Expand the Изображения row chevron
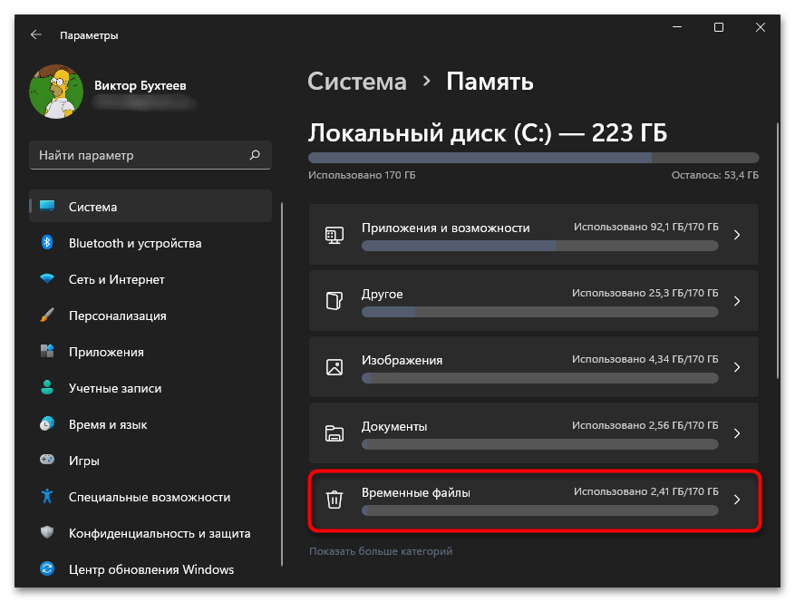This screenshot has height=602, width=795. click(737, 366)
